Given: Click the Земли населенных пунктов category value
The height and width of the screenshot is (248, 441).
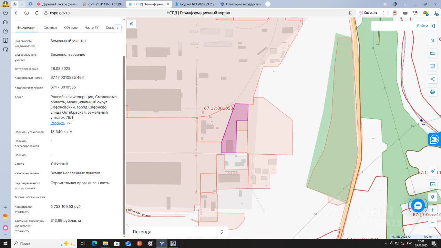Looking at the screenshot, I should click(75, 173).
